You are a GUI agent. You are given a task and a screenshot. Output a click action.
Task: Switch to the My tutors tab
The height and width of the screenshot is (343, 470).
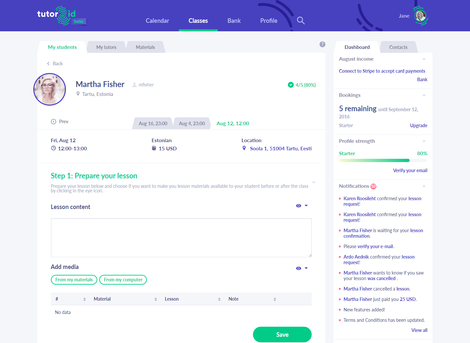(x=106, y=47)
